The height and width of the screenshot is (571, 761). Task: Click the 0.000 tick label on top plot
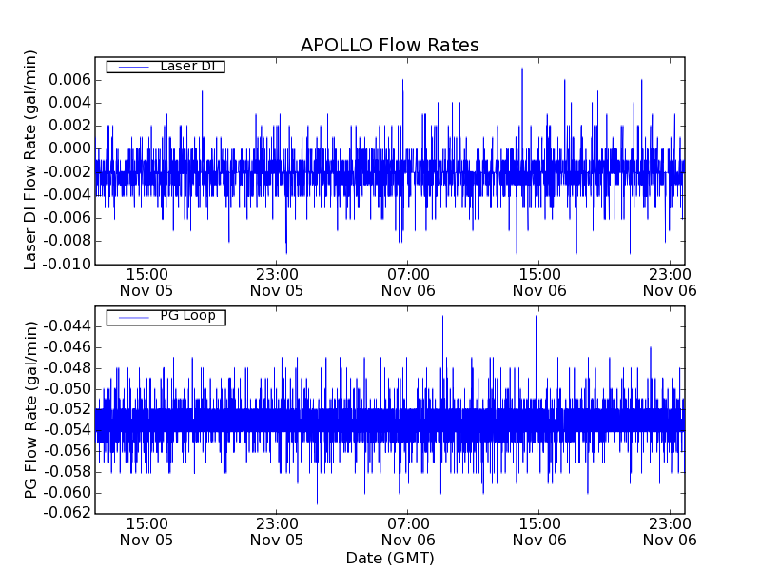[x=69, y=148]
